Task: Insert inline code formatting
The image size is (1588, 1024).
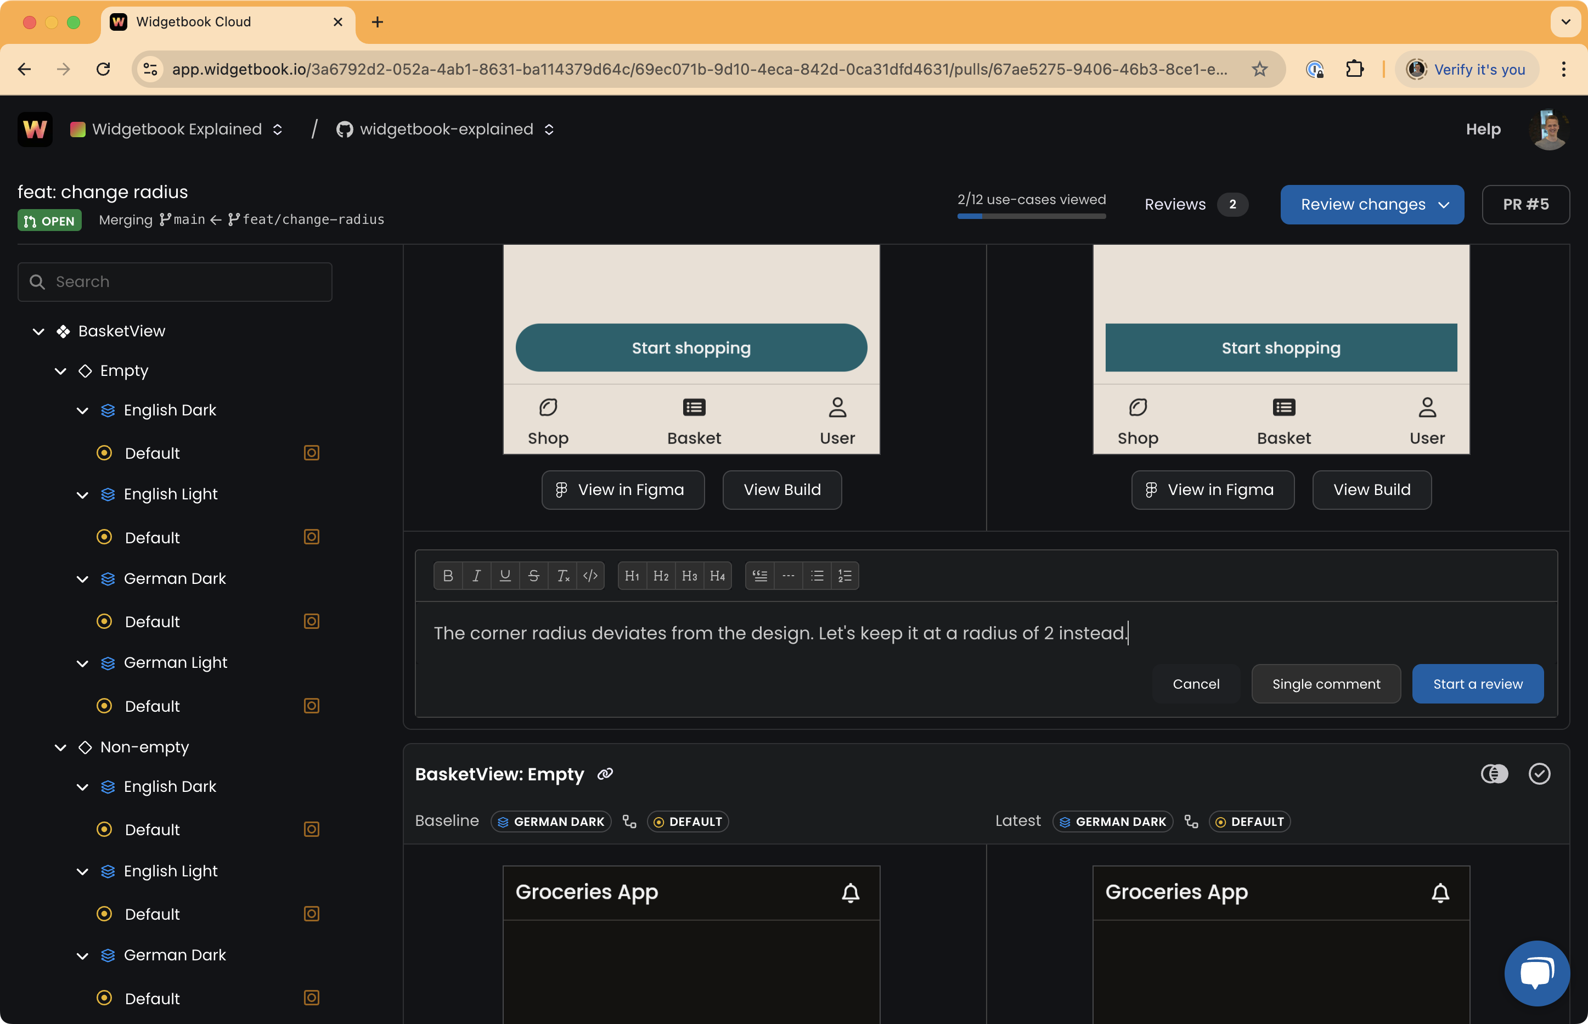Action: pyautogui.click(x=590, y=576)
